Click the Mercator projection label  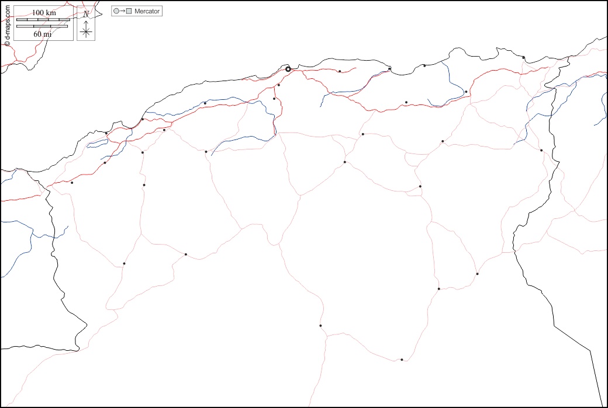click(x=147, y=11)
